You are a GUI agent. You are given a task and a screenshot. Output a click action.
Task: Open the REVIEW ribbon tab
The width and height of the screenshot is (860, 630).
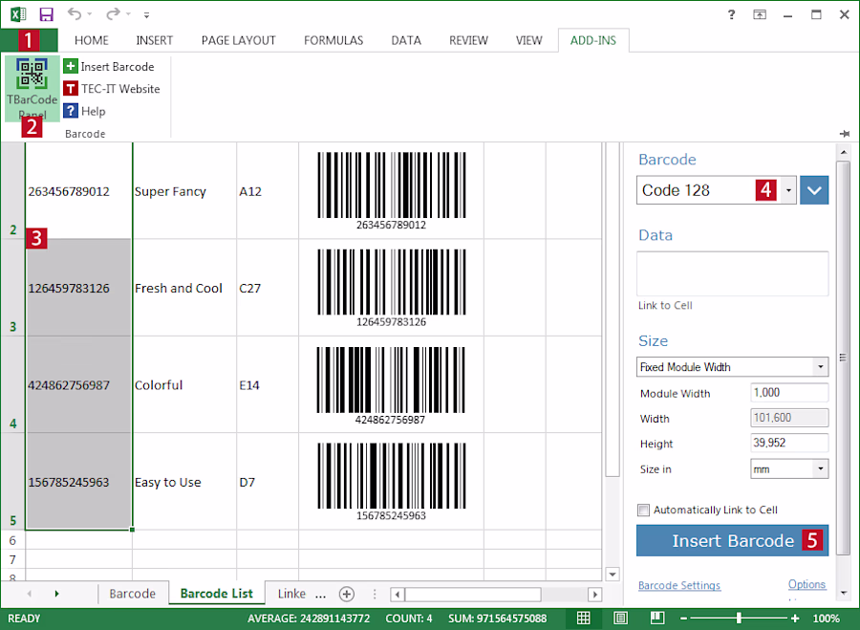click(468, 40)
